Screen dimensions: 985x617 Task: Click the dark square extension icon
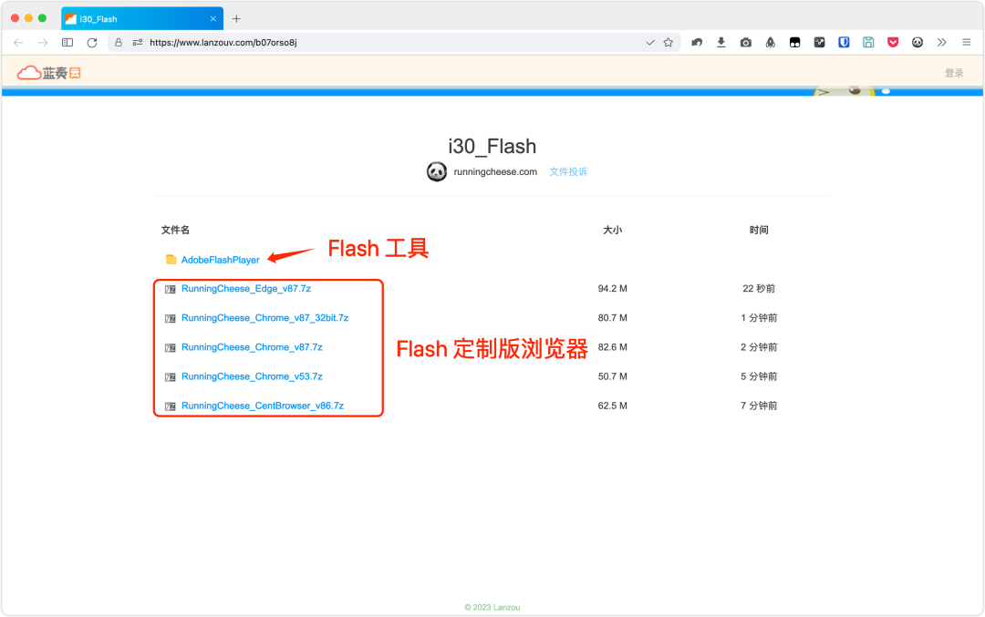coord(819,43)
